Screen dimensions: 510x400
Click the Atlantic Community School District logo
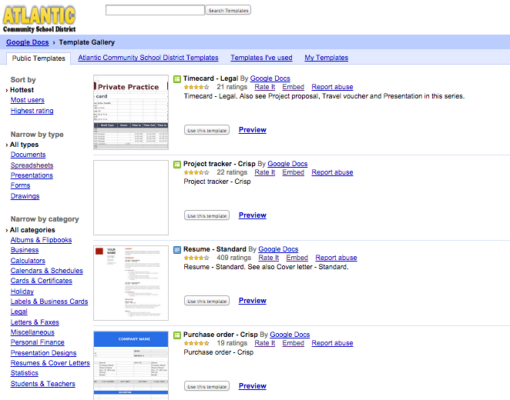[39, 18]
